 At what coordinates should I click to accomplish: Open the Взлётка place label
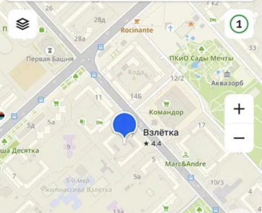pos(161,133)
